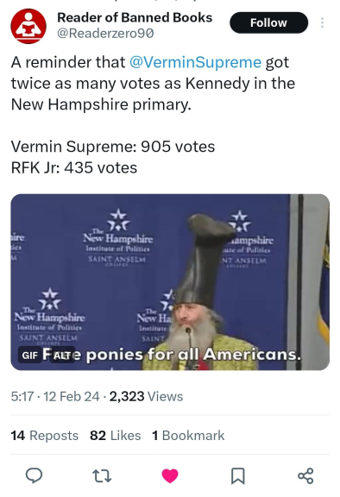The width and height of the screenshot is (340, 497).
Task: View the 14 Reposts list
Action: click(45, 436)
